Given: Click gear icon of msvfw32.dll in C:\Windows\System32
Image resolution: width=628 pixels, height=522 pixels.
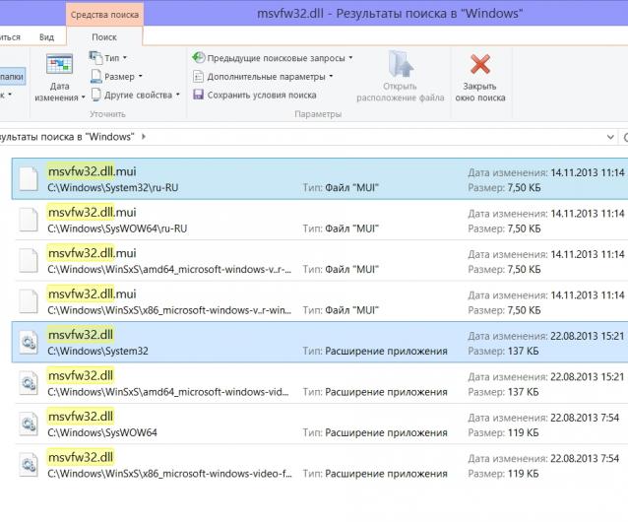Looking at the screenshot, I should click(x=29, y=342).
